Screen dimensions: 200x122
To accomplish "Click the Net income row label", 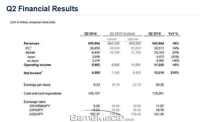I will [x=33, y=73].
